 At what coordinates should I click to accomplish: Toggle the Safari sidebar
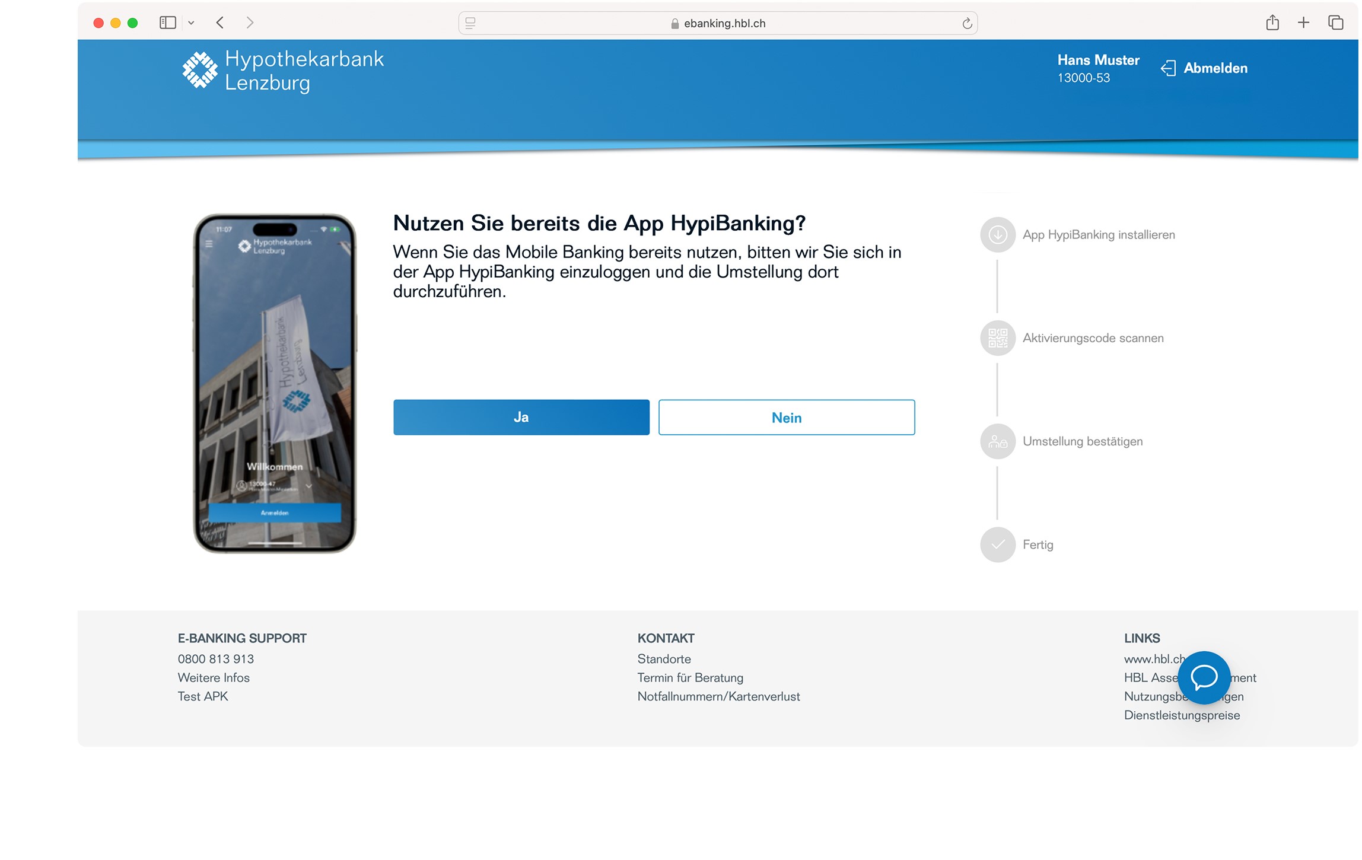(x=168, y=23)
